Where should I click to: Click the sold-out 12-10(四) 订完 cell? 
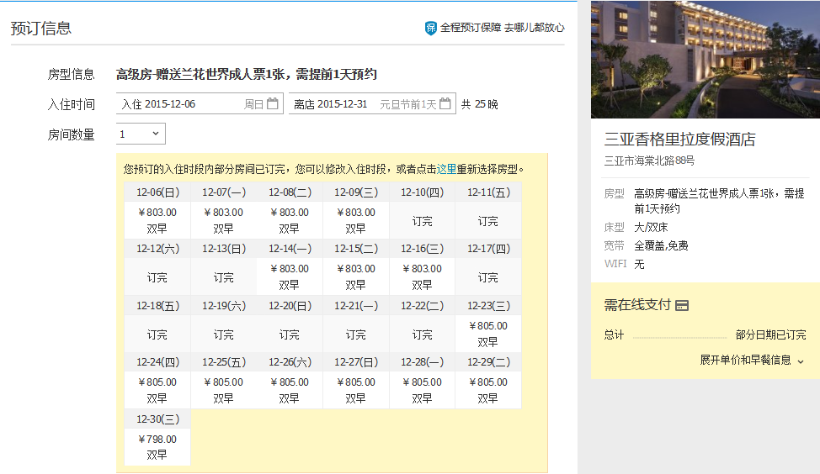pos(422,221)
